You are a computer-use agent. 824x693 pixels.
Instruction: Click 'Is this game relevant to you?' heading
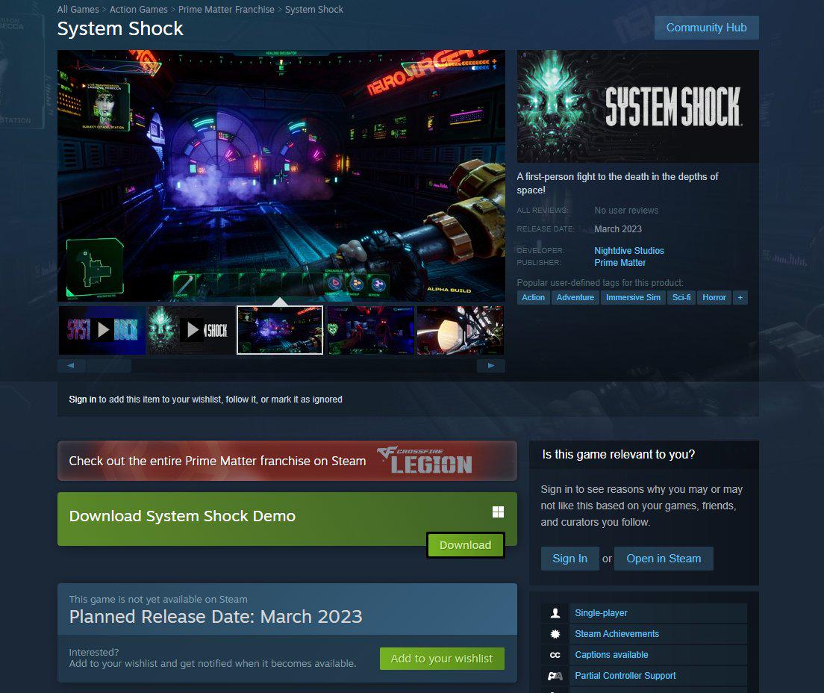point(619,454)
